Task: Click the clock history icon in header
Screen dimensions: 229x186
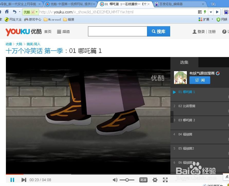Action: 224,32
